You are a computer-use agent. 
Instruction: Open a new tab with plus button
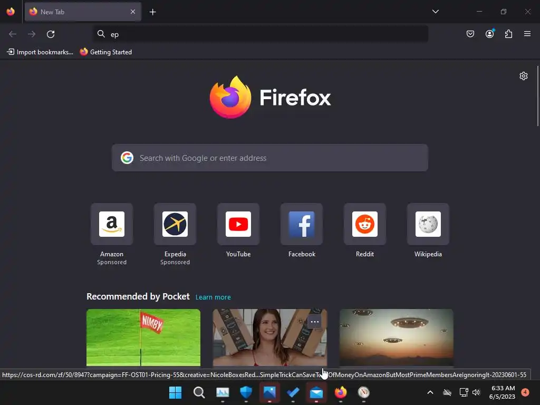pos(152,12)
